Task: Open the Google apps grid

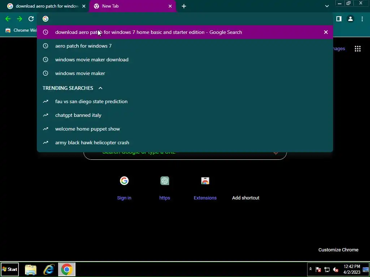Action: pos(357,49)
